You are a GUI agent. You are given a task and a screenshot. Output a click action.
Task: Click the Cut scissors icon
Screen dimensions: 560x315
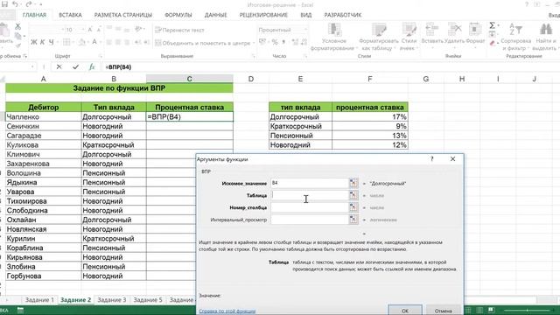17,26
